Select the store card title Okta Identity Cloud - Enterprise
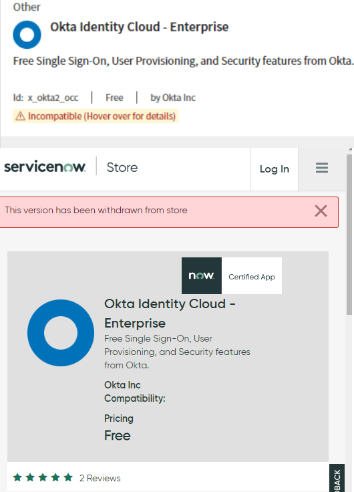This screenshot has height=492, width=354. coord(170,314)
